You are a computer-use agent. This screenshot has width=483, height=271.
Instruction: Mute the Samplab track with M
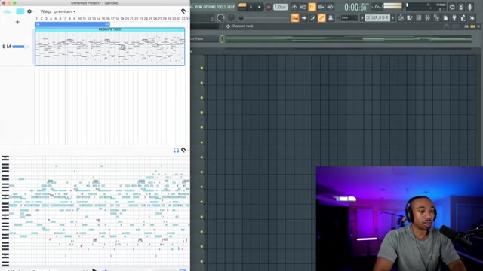pos(9,47)
